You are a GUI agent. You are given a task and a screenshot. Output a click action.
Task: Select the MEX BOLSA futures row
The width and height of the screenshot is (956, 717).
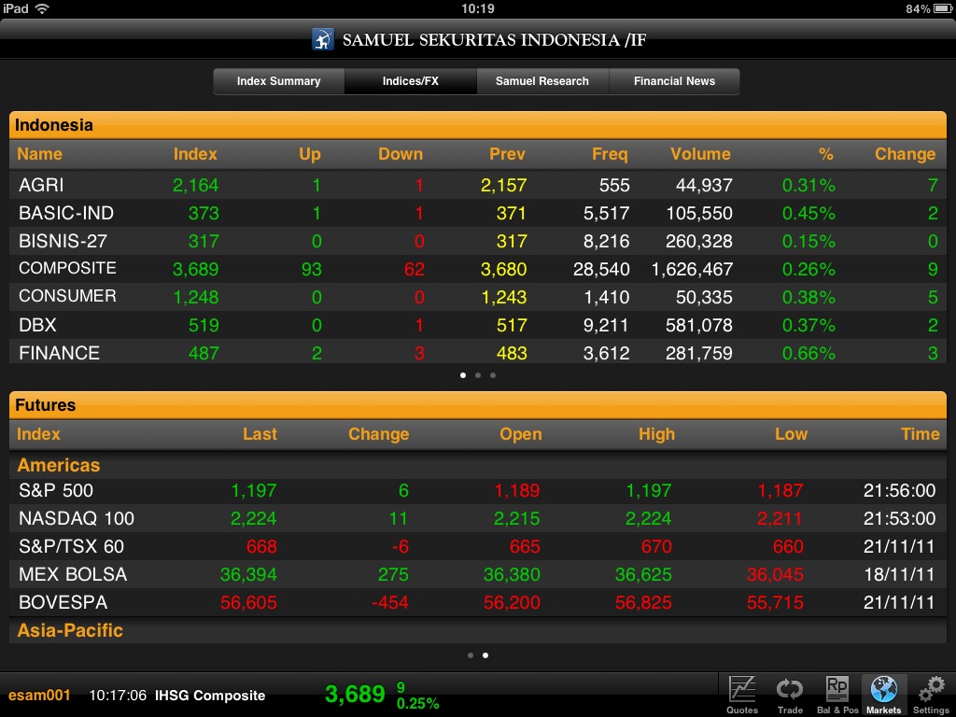[x=477, y=574]
